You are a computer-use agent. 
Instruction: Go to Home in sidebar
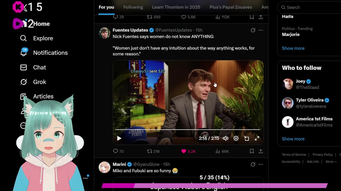coord(41,24)
